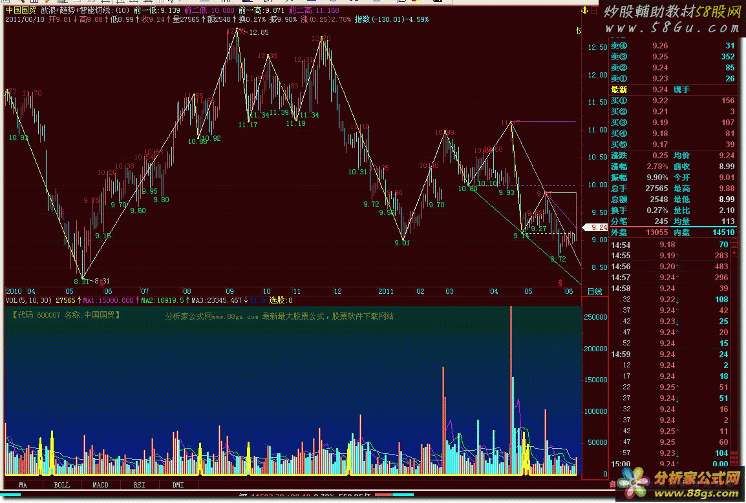Click the red box icon beside the anchor

[593, 10]
